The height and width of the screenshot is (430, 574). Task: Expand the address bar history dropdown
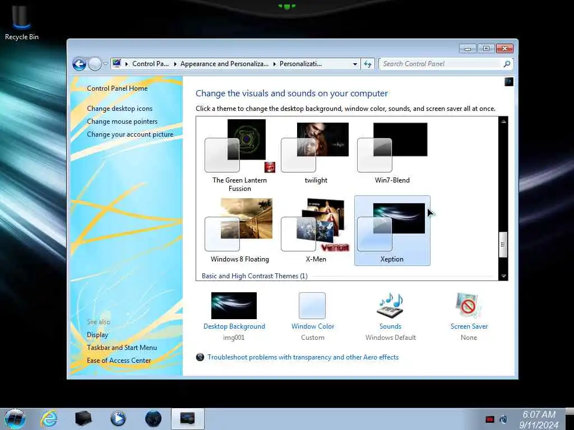tap(355, 64)
